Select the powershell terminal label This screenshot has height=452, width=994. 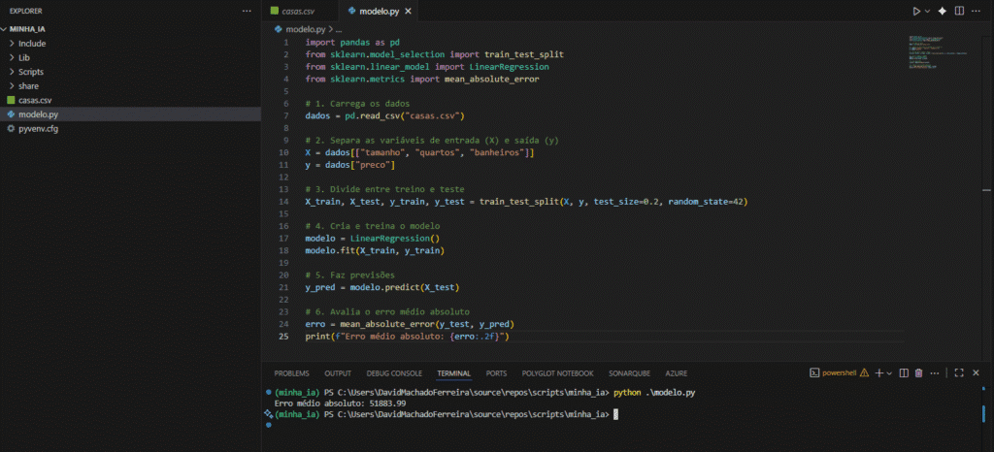click(841, 372)
